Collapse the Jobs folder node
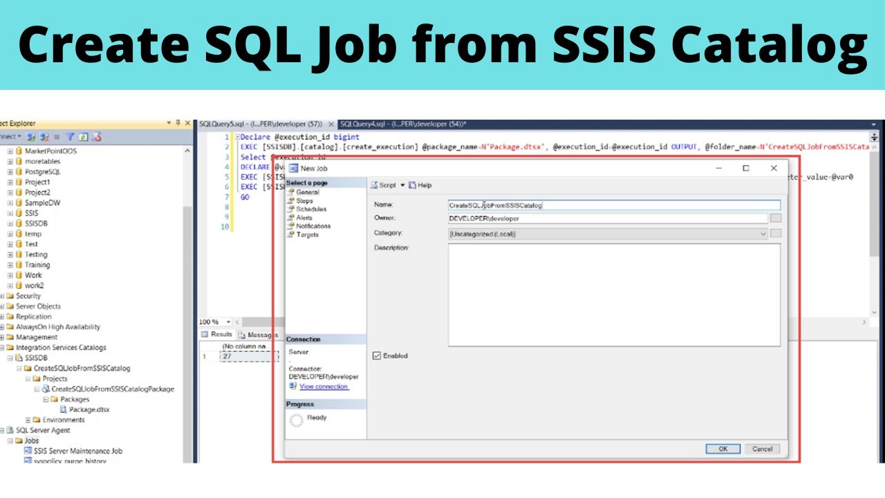885x498 pixels. [10, 441]
